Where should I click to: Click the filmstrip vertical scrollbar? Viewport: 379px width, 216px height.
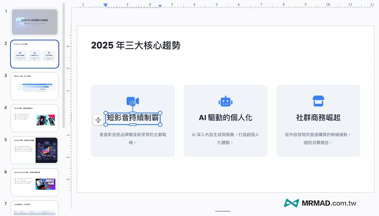pos(64,65)
